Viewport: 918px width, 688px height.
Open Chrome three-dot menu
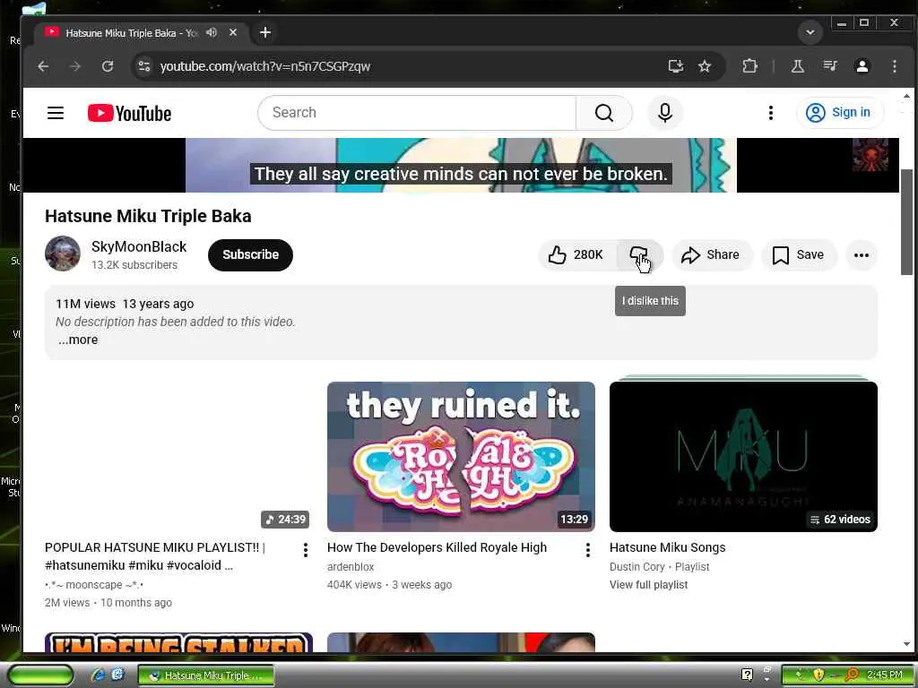[x=894, y=66]
